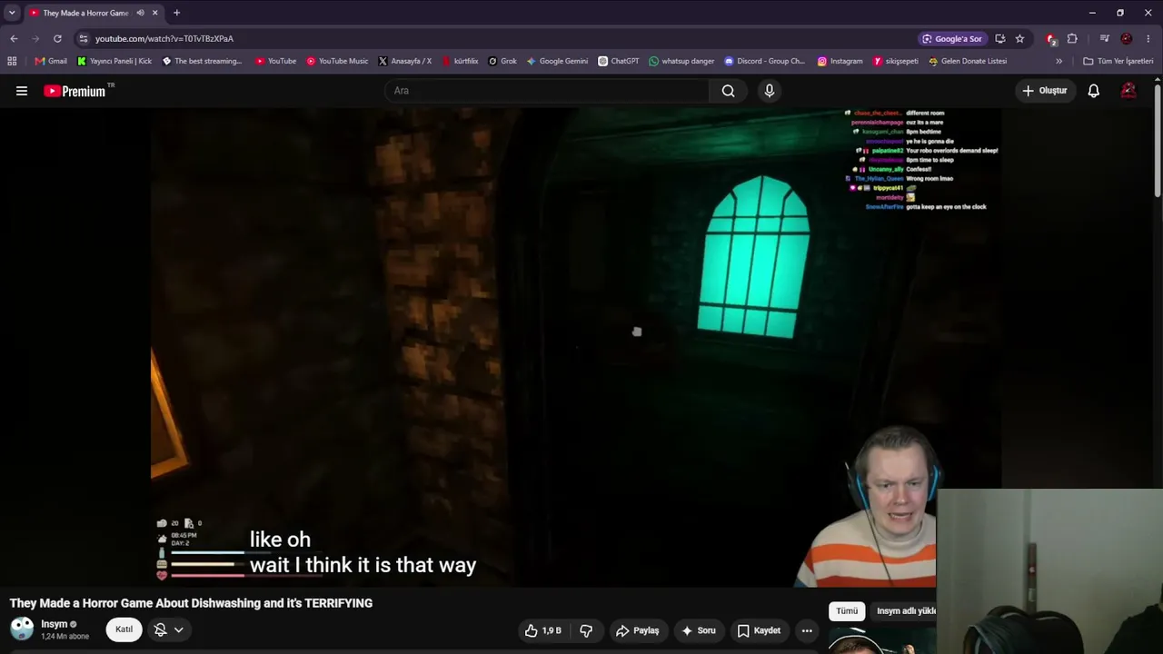Image resolution: width=1163 pixels, height=654 pixels.
Task: Dislike the video with thumbs down
Action: pos(586,630)
